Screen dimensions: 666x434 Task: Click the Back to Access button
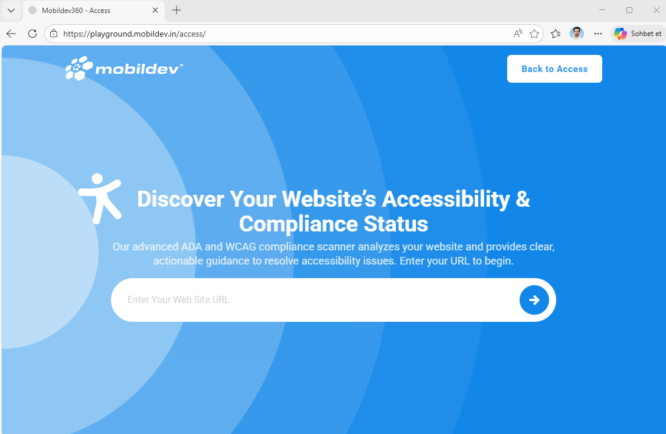point(554,69)
